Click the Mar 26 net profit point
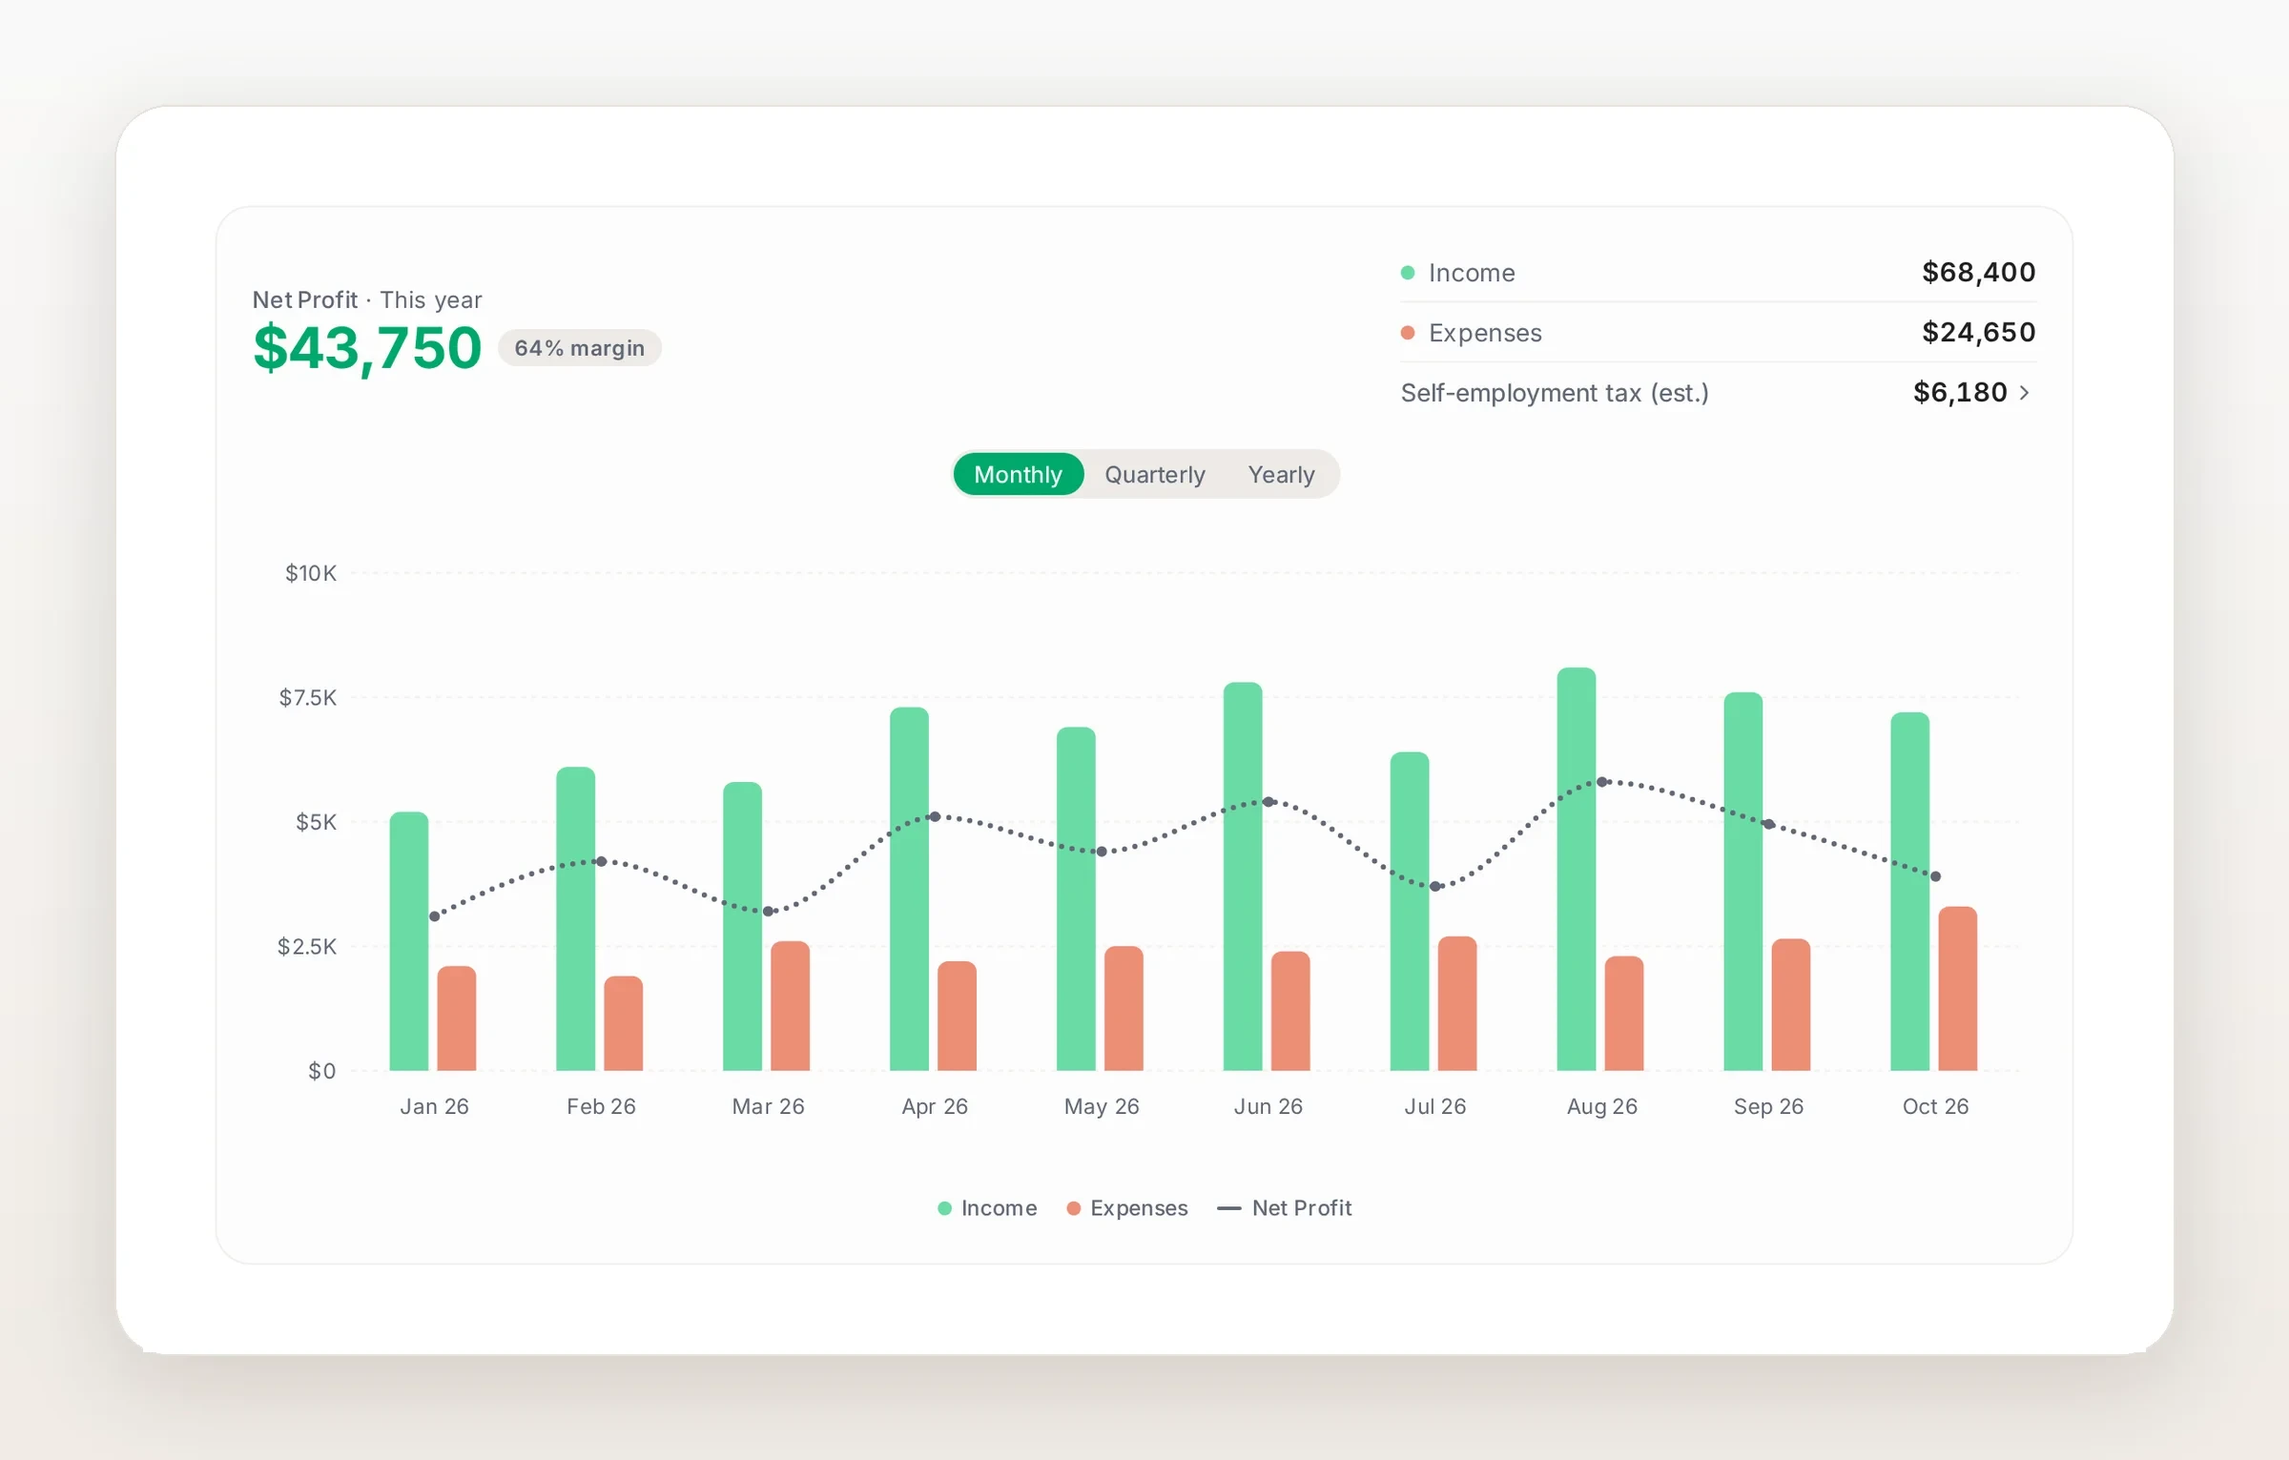The height and width of the screenshot is (1460, 2289). (769, 912)
